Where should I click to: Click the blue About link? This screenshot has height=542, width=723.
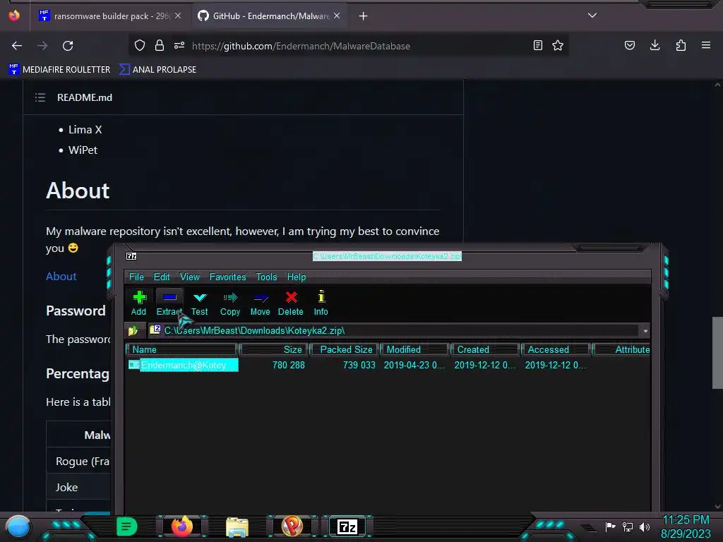click(x=61, y=276)
